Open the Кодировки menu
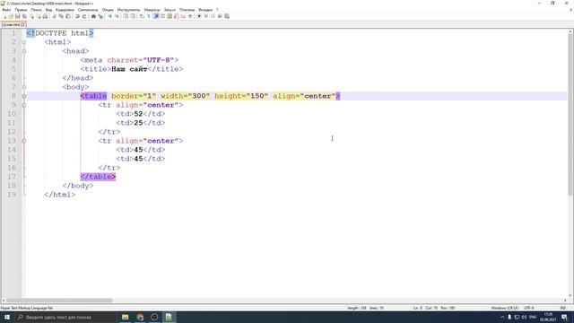 pos(65,10)
